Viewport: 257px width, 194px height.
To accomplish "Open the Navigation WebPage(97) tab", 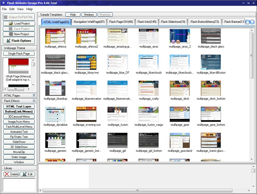I will (x=89, y=22).
